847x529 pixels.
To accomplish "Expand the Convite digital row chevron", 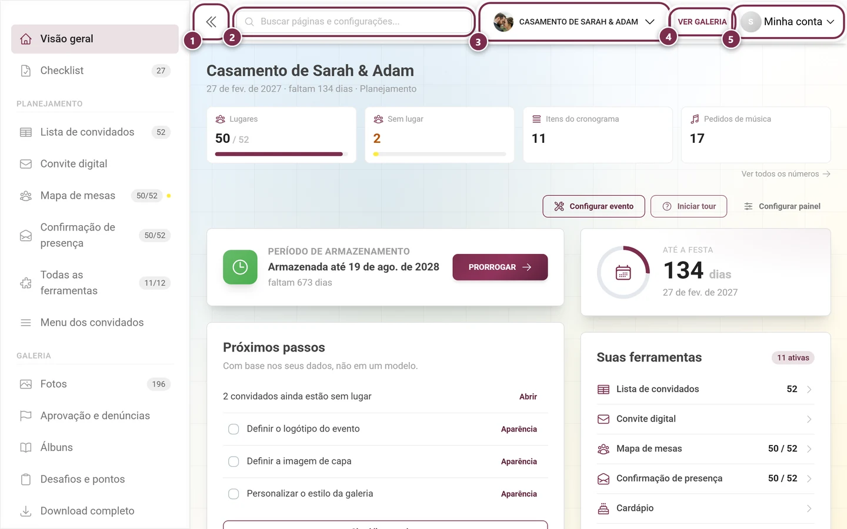I will (x=809, y=419).
